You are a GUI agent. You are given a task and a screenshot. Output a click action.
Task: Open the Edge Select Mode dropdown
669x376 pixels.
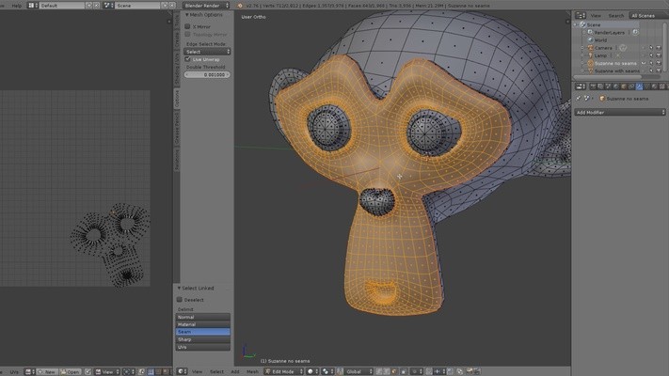[207, 52]
